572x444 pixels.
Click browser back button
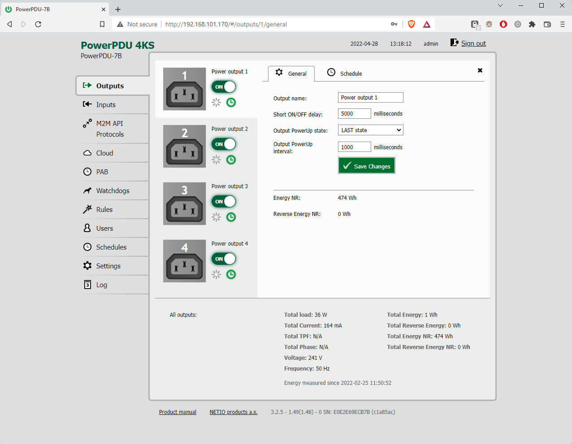click(9, 24)
